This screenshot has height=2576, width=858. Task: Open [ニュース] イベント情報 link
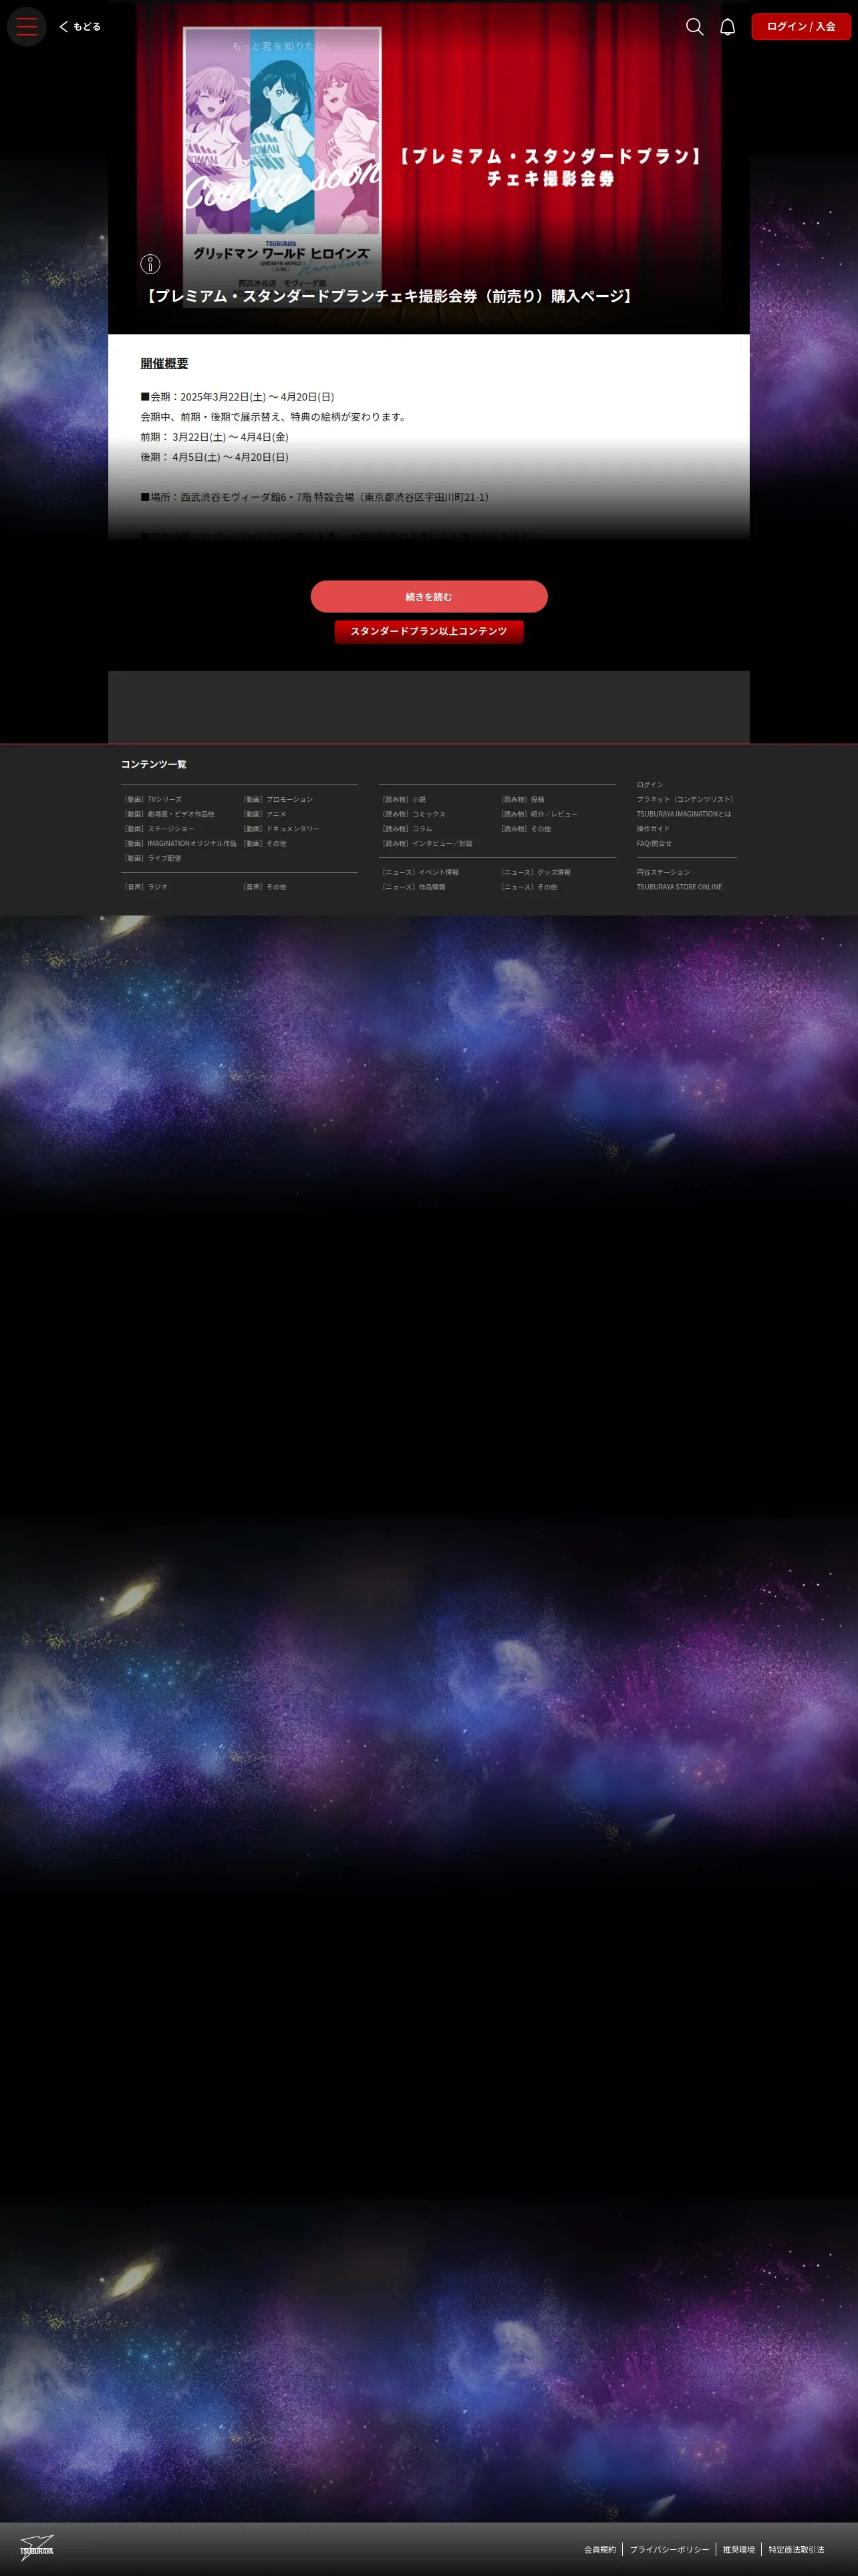[x=420, y=873]
